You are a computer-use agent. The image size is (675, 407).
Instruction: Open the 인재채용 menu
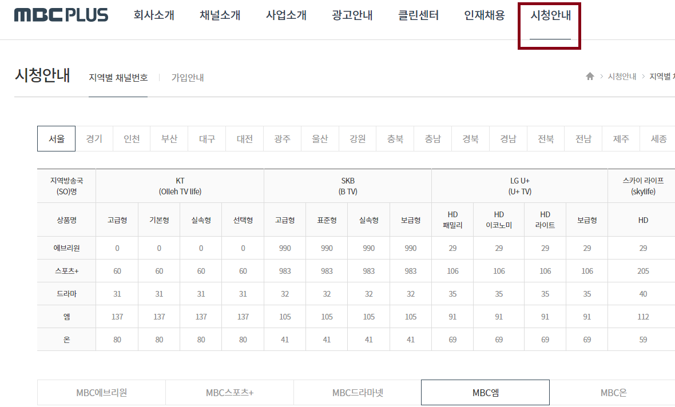(x=483, y=15)
